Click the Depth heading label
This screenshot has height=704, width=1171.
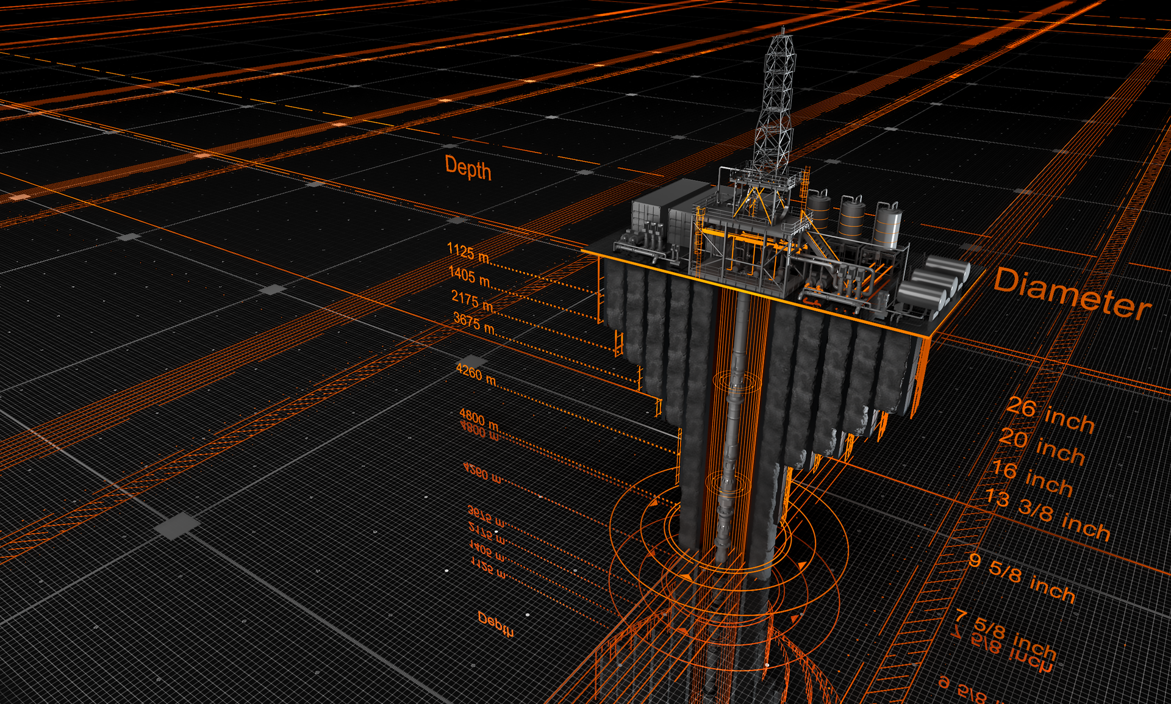click(468, 168)
